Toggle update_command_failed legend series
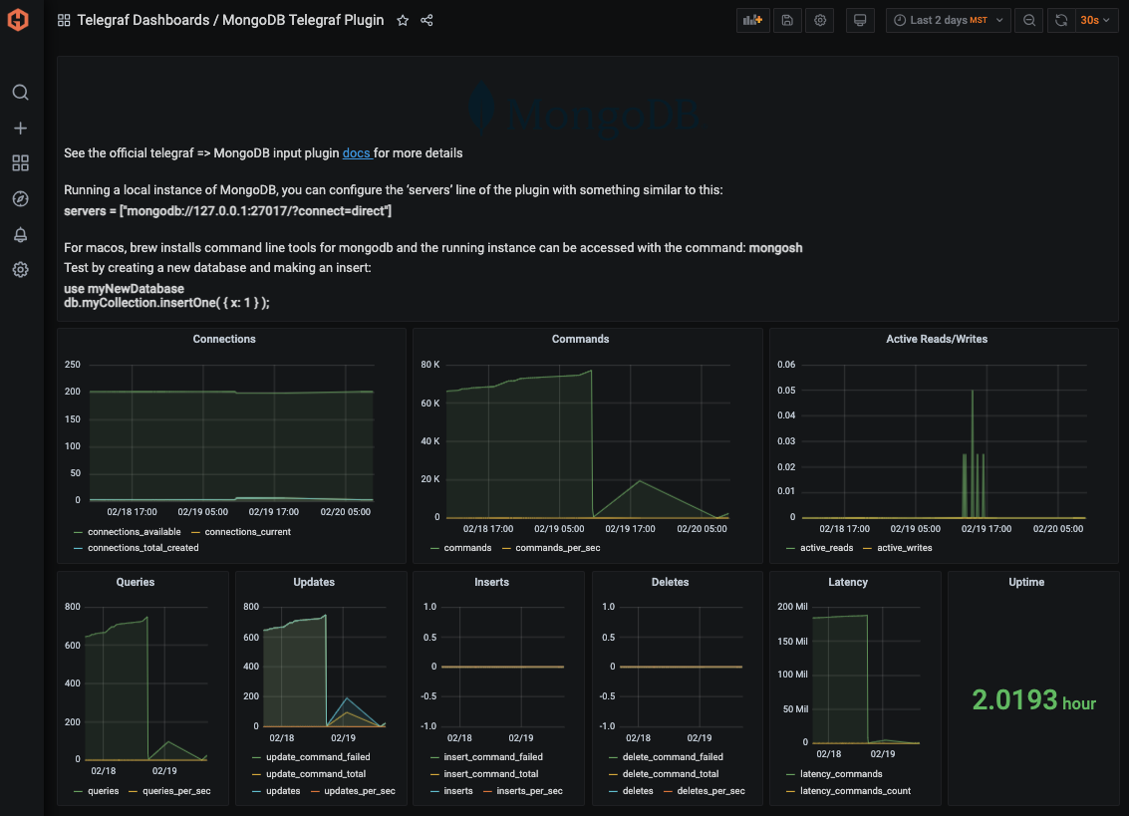1129x816 pixels. pyautogui.click(x=318, y=757)
